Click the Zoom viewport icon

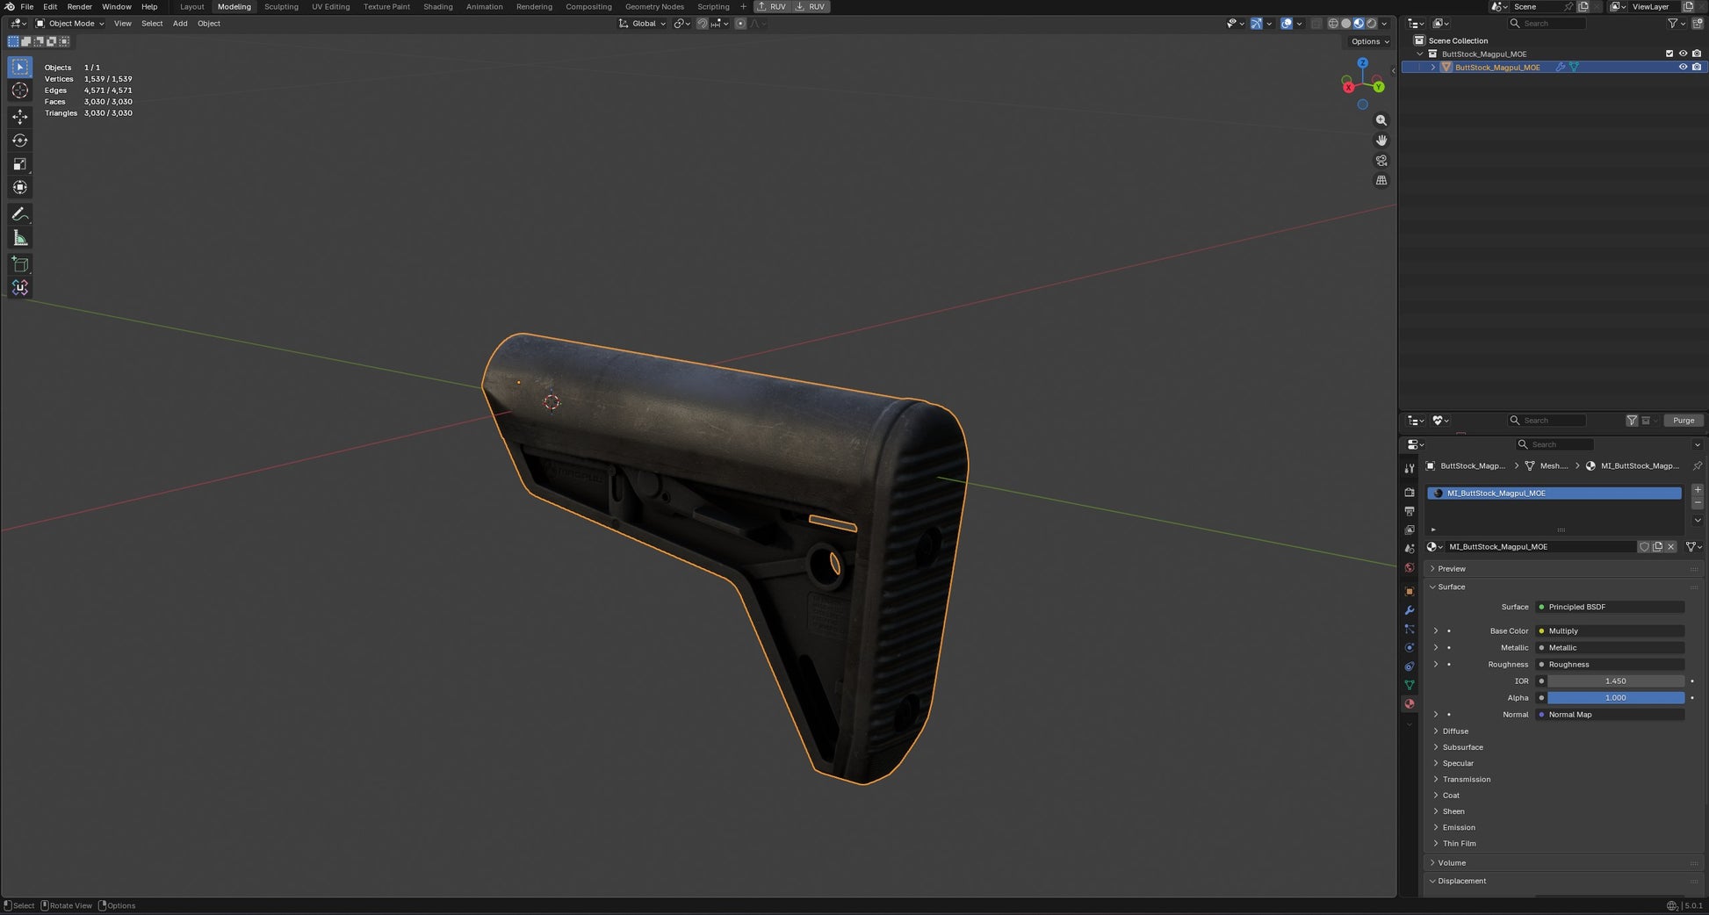coord(1381,120)
